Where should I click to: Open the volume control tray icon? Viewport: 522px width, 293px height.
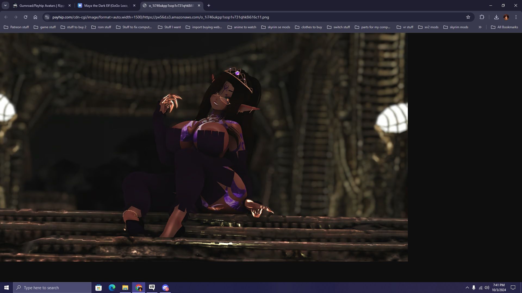[487, 288]
